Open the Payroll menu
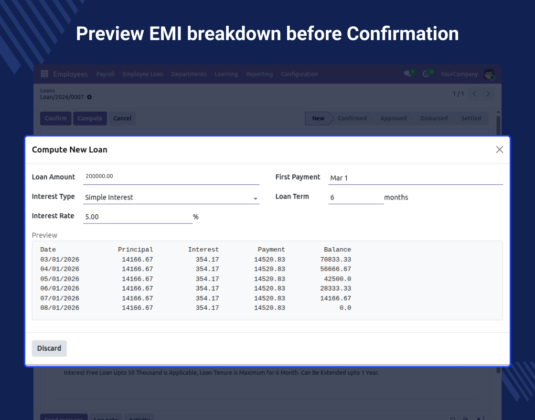535x420 pixels. point(106,74)
